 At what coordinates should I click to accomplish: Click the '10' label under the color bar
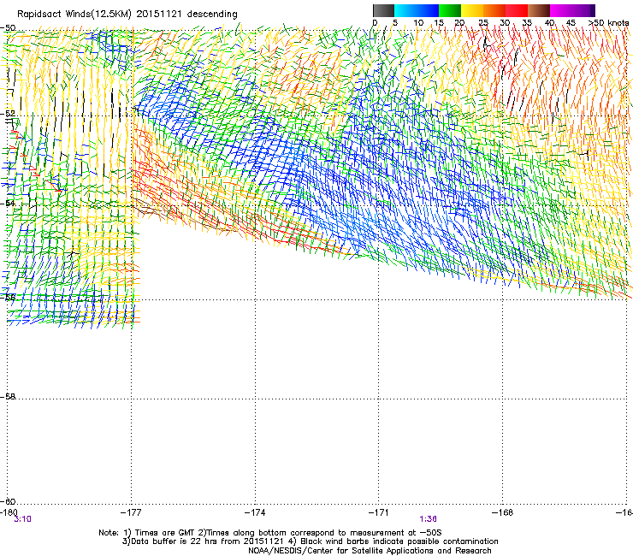point(418,23)
